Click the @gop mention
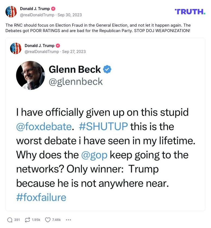This screenshot has width=211, height=228. point(94,155)
